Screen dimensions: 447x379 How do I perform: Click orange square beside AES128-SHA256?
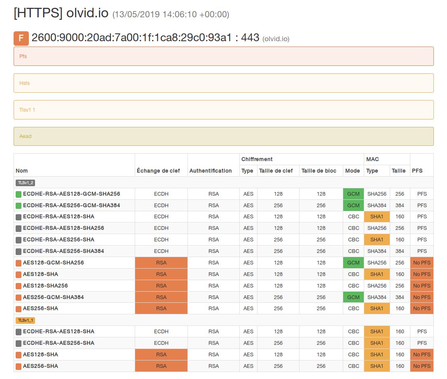[19, 286]
